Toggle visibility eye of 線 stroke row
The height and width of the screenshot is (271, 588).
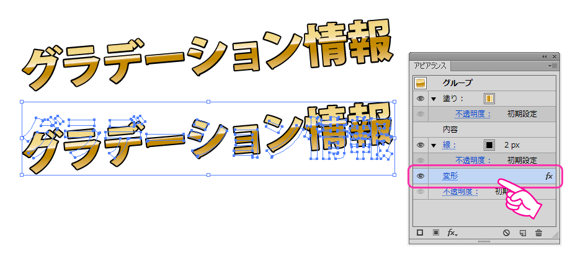421,145
